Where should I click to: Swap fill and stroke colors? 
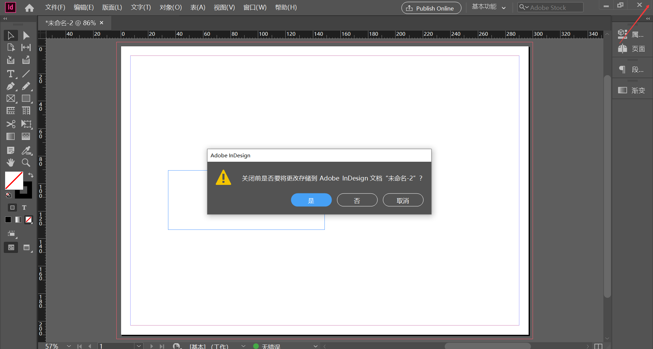click(31, 175)
